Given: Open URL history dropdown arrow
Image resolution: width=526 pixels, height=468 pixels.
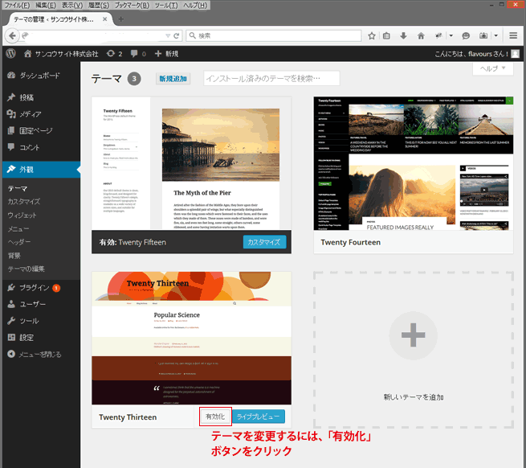Looking at the screenshot, I should 168,35.
